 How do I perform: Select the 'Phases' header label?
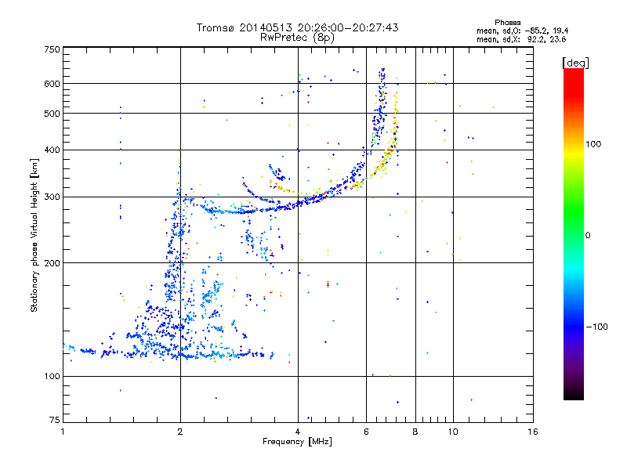(507, 23)
